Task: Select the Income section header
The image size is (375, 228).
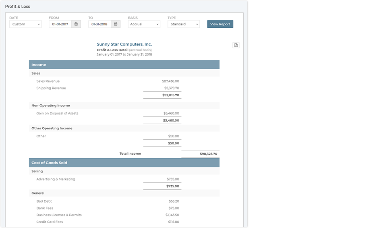Action: pos(124,65)
